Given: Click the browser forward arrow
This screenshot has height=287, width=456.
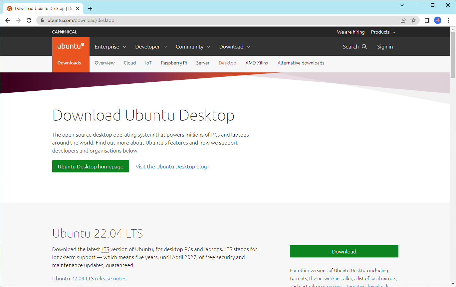Looking at the screenshot, I should coord(18,20).
